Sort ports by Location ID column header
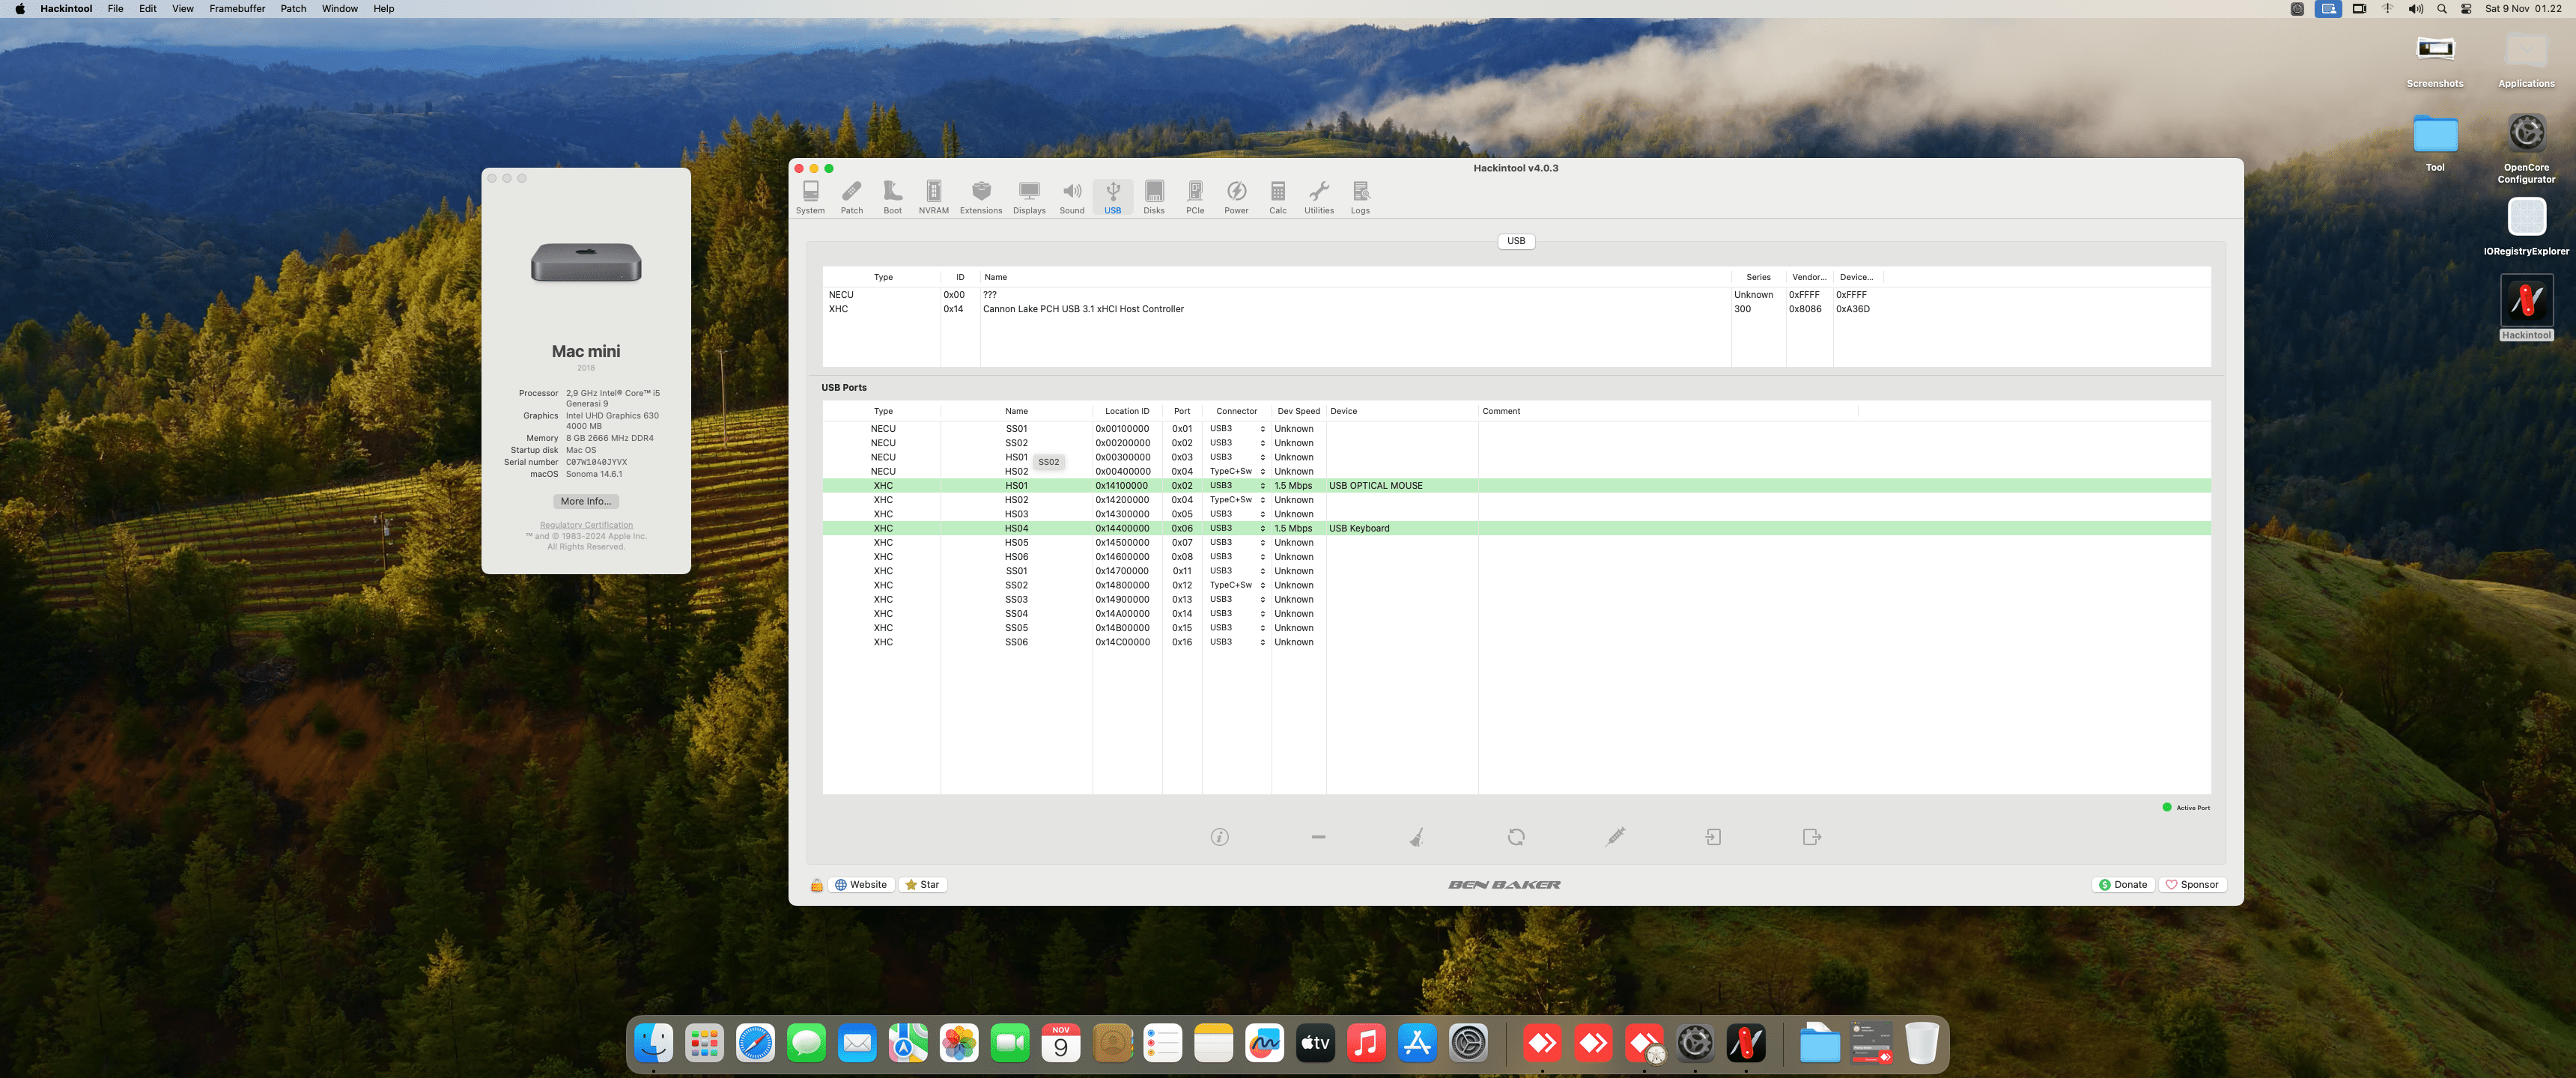The width and height of the screenshot is (2576, 1078). [x=1127, y=411]
